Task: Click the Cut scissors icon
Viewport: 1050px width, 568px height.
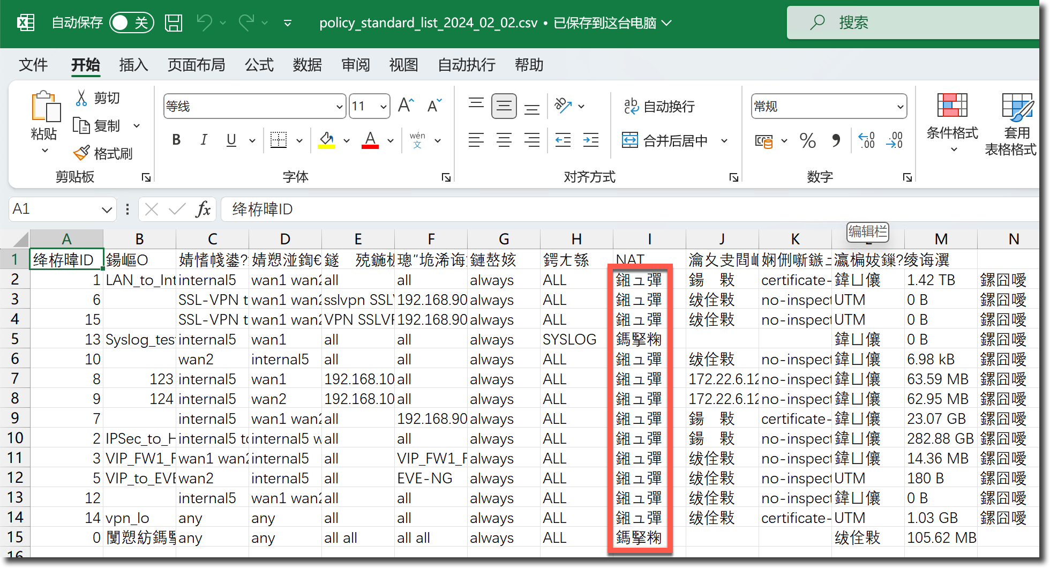Action: pos(81,98)
